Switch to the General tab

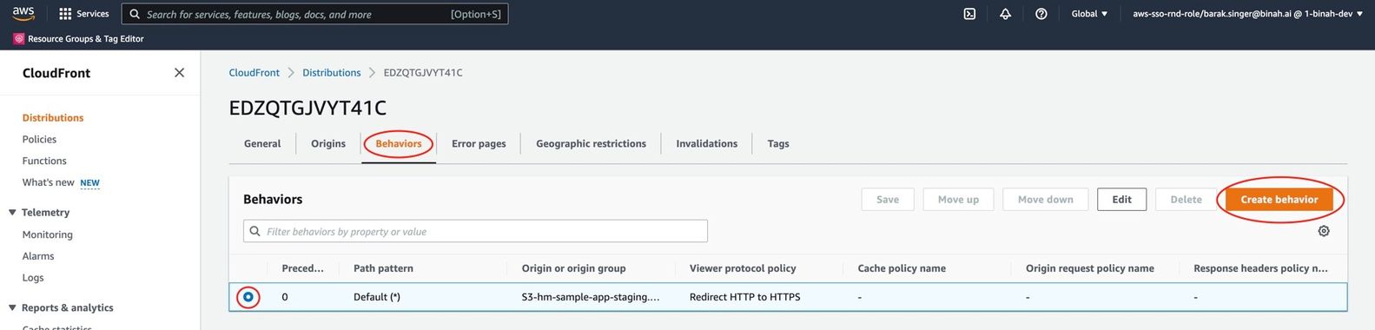tap(262, 144)
